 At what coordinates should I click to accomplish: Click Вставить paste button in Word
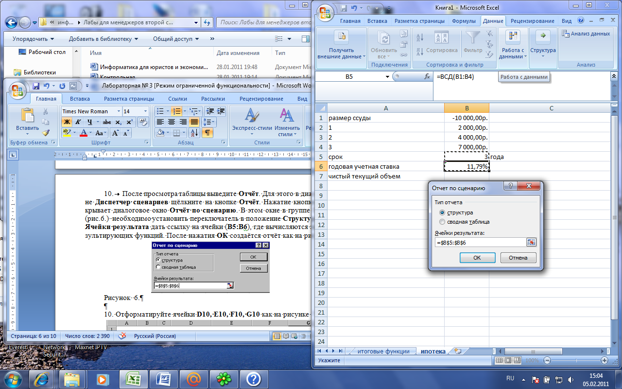pyautogui.click(x=27, y=122)
